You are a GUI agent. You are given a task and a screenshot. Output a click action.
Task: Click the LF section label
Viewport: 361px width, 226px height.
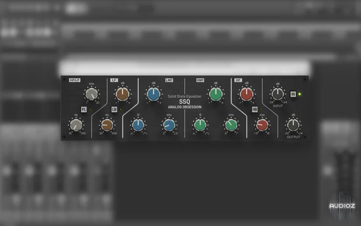click(x=114, y=80)
